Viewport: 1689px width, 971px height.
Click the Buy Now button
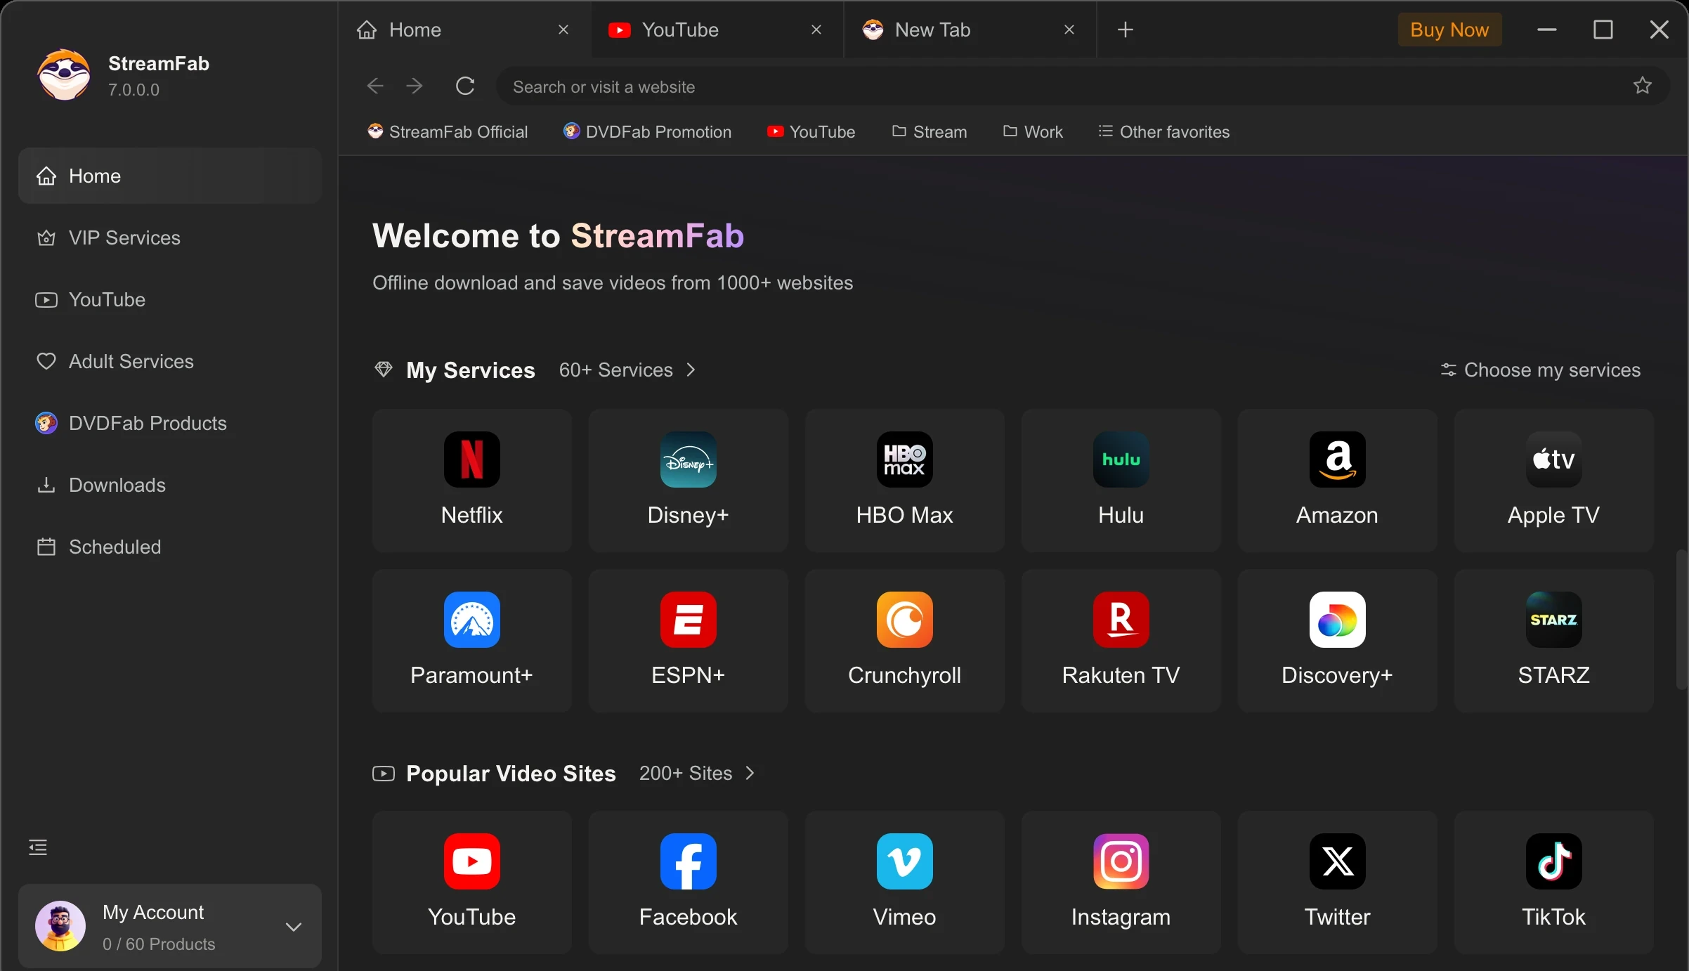(1449, 30)
